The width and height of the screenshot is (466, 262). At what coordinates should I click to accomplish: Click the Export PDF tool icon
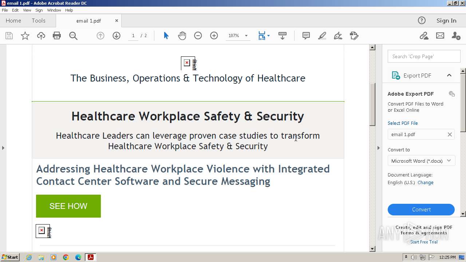pyautogui.click(x=396, y=75)
